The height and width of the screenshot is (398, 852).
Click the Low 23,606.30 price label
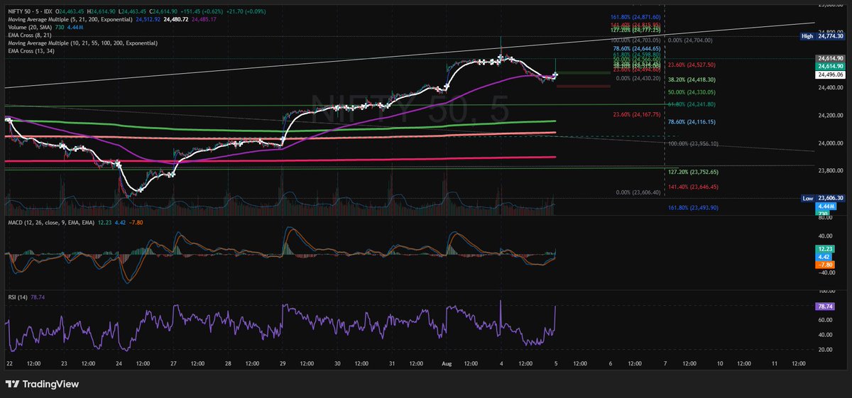pos(824,199)
